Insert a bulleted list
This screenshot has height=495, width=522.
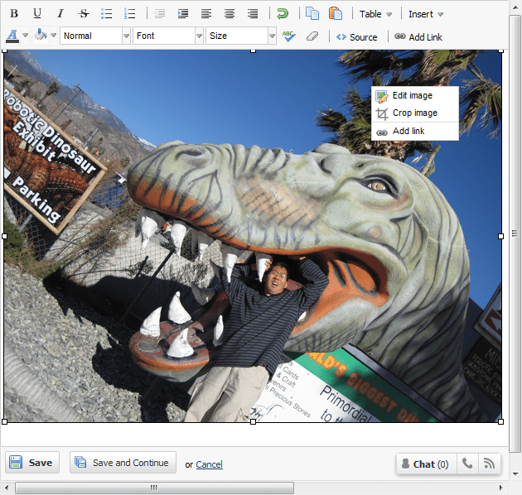click(x=106, y=13)
